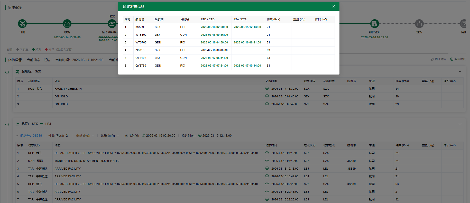Click the 未发生 grey legend dot

pos(17,50)
